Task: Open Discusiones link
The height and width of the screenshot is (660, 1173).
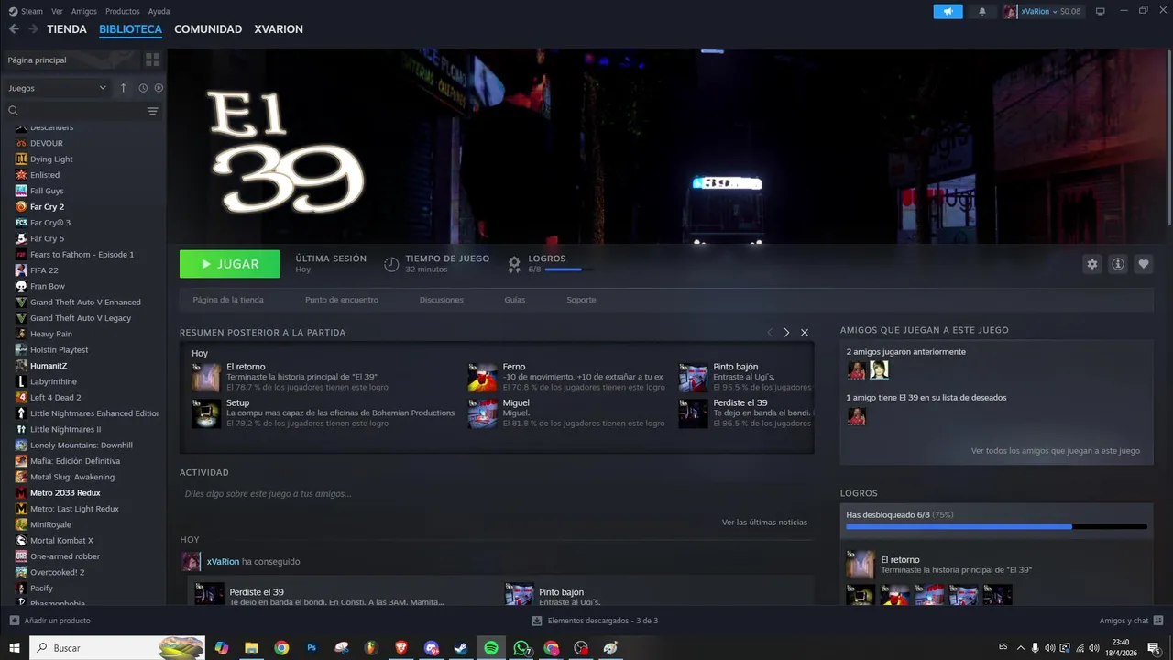Action: click(x=442, y=300)
